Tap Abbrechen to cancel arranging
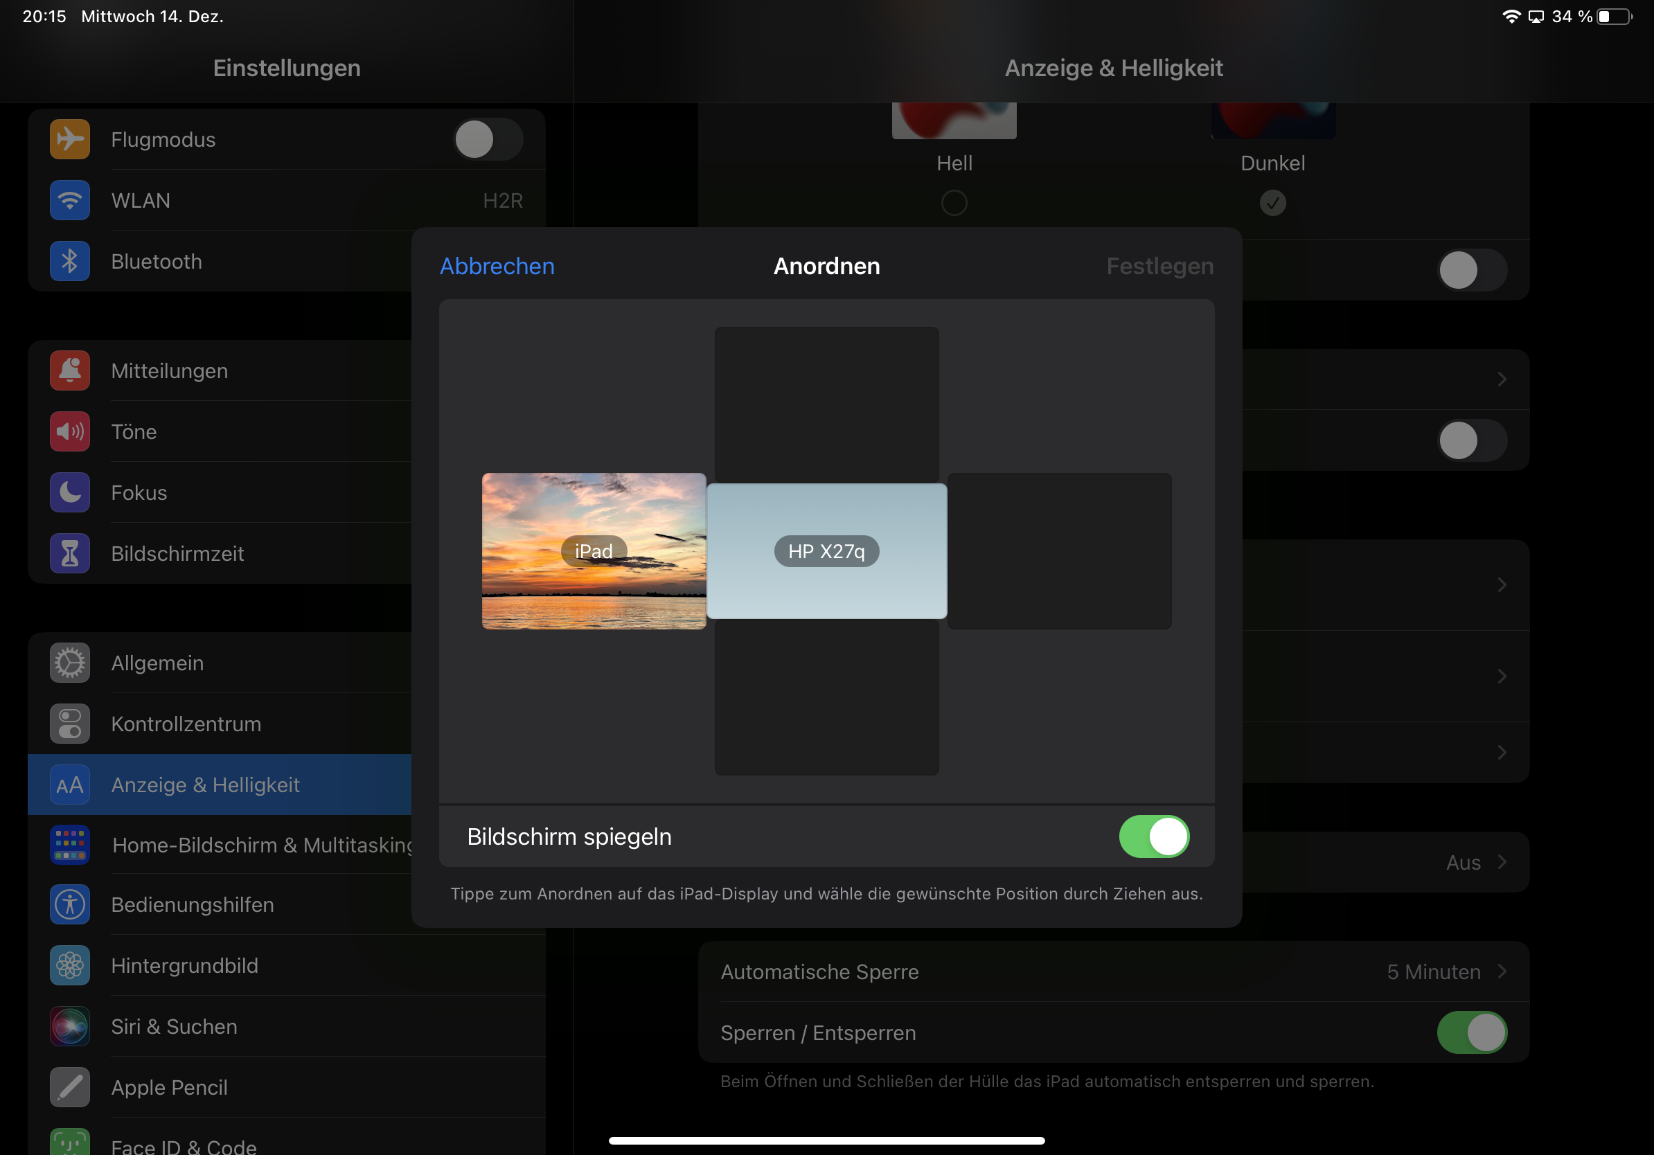The width and height of the screenshot is (1654, 1155). 497,267
